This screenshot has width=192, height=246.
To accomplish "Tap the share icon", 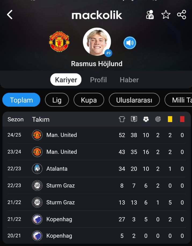I will [182, 15].
